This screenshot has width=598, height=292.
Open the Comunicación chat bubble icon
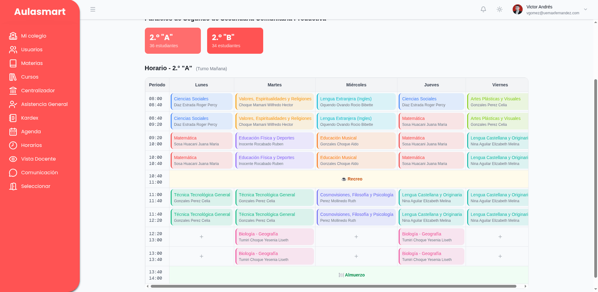pos(13,173)
